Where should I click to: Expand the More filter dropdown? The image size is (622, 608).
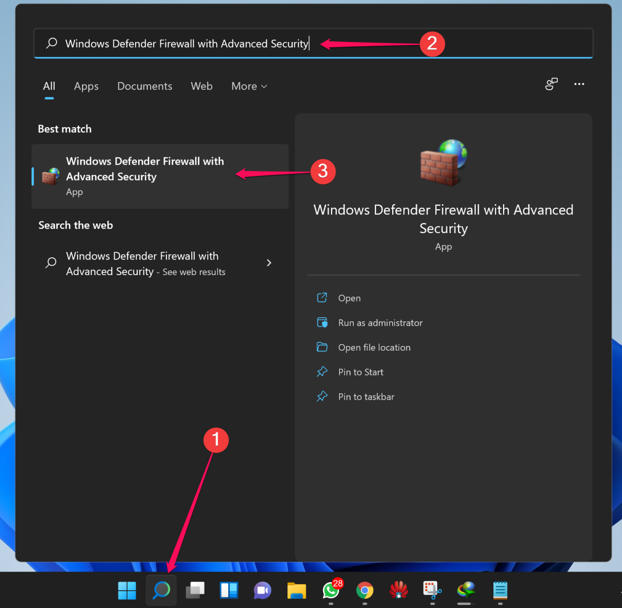(x=248, y=86)
